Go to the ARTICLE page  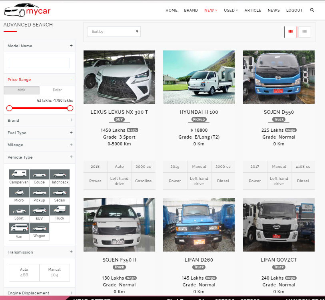253,10
